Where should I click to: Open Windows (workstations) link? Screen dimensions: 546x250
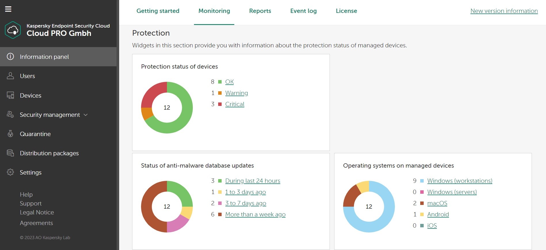pos(460,181)
